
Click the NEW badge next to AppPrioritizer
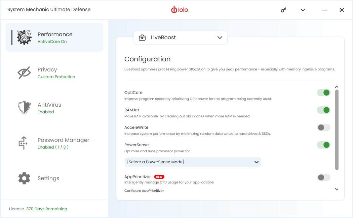159,177
